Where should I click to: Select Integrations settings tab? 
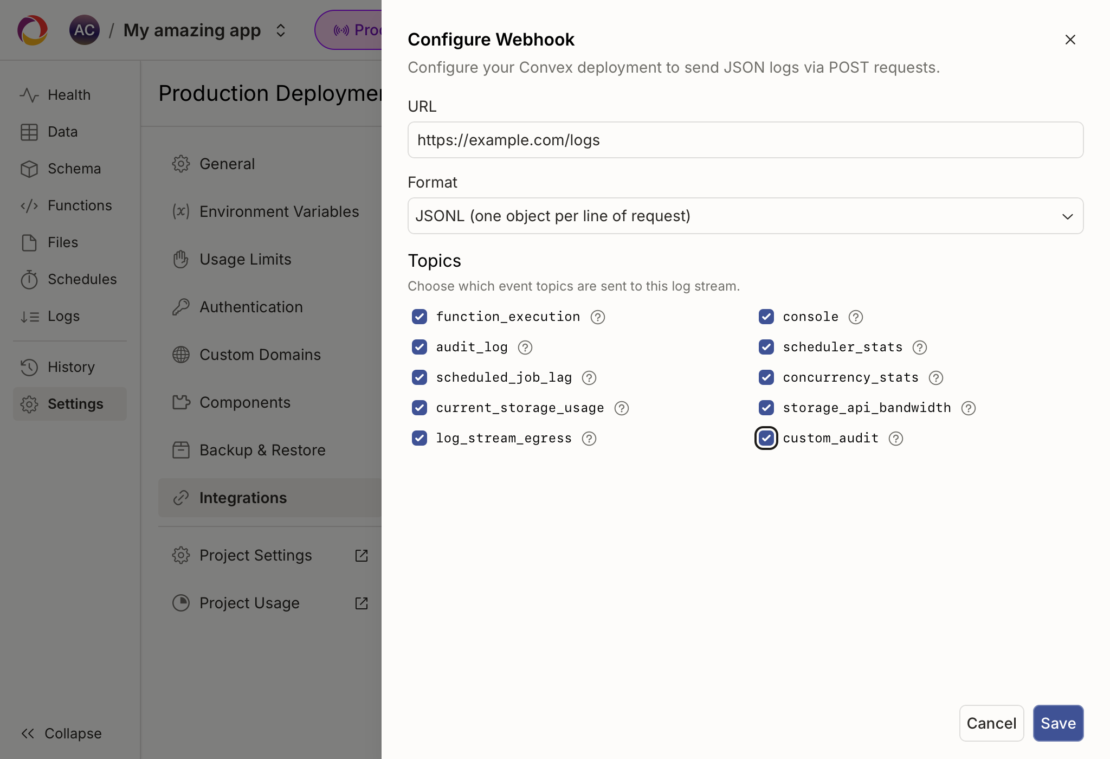coord(270,498)
